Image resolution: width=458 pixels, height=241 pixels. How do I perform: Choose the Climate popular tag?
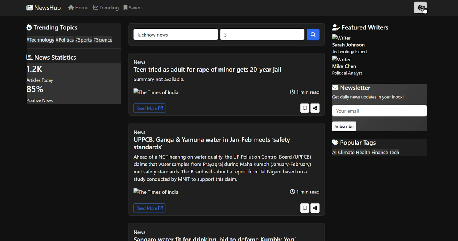346,153
